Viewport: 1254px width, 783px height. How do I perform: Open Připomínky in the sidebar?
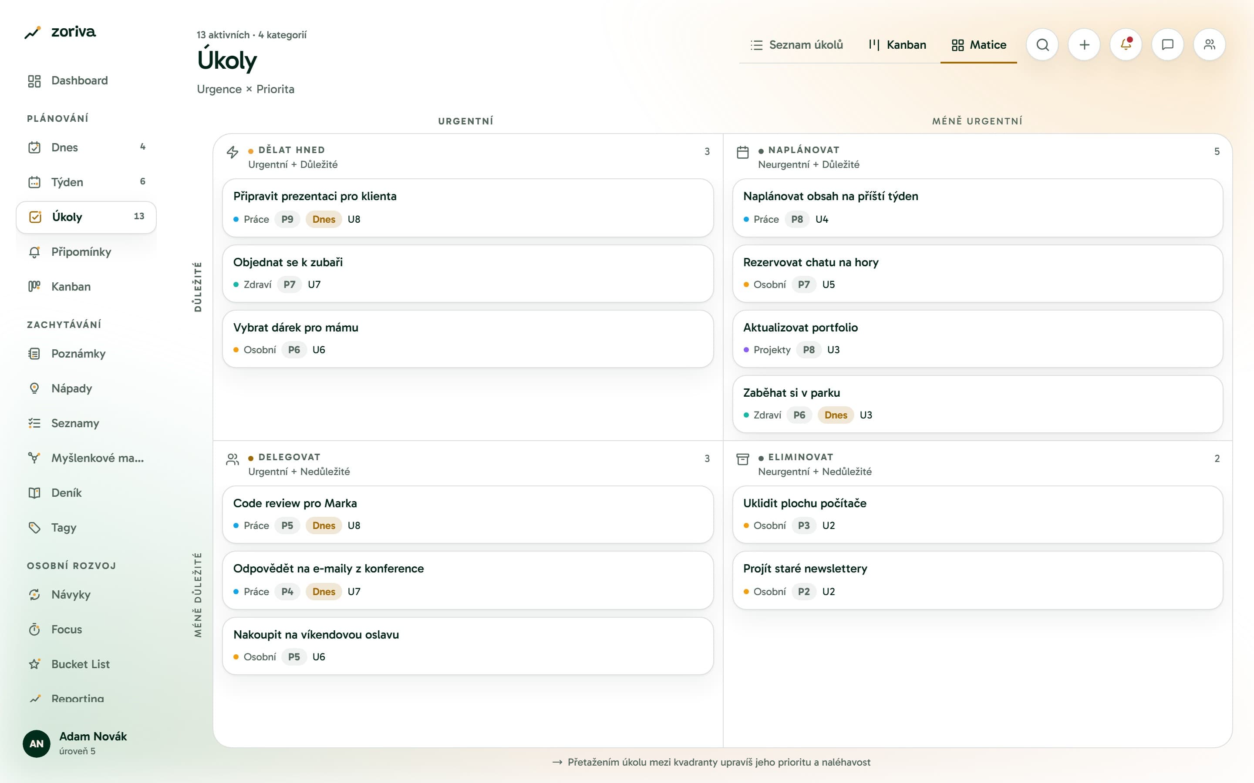point(86,252)
